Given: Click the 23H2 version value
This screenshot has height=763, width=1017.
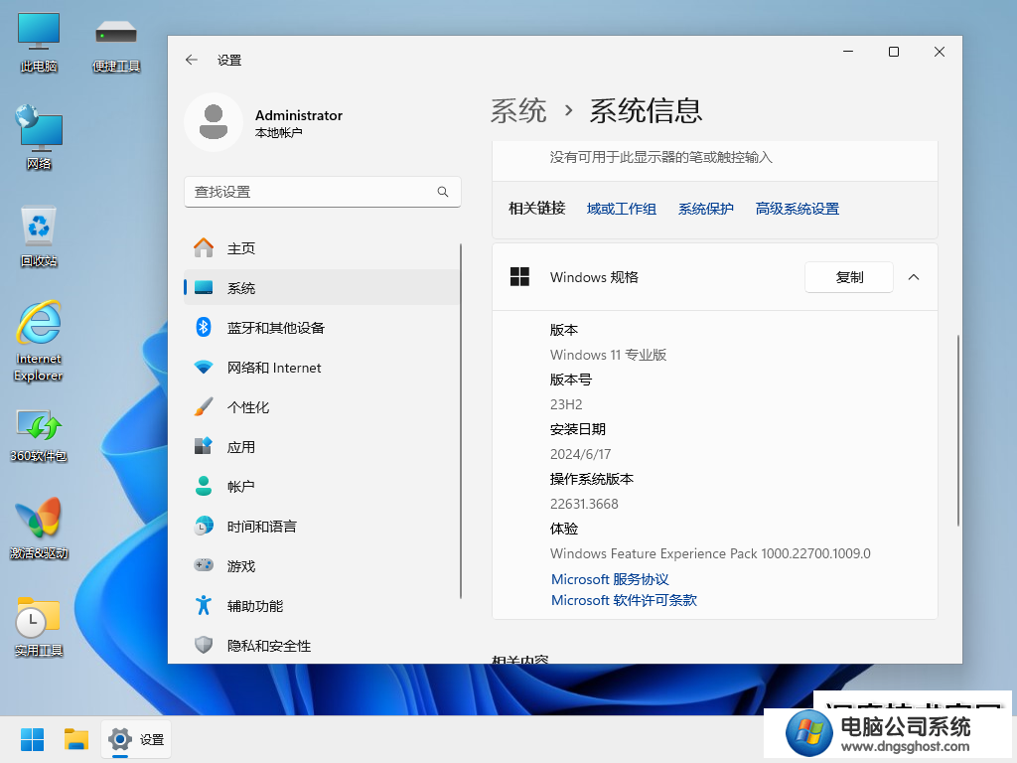Looking at the screenshot, I should click(565, 404).
